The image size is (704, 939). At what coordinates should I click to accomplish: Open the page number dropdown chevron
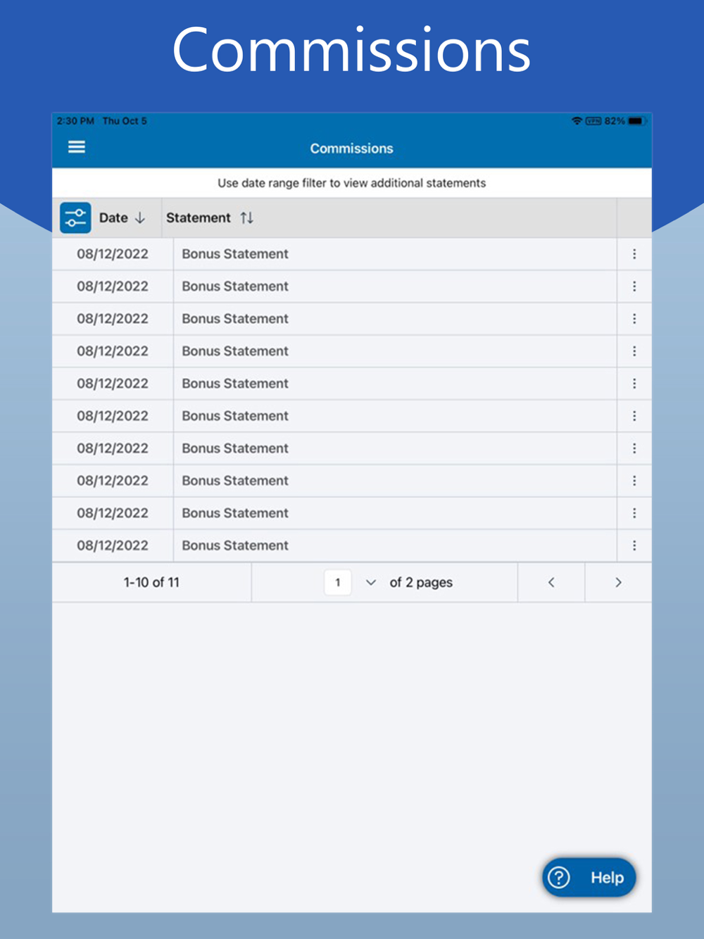point(371,582)
